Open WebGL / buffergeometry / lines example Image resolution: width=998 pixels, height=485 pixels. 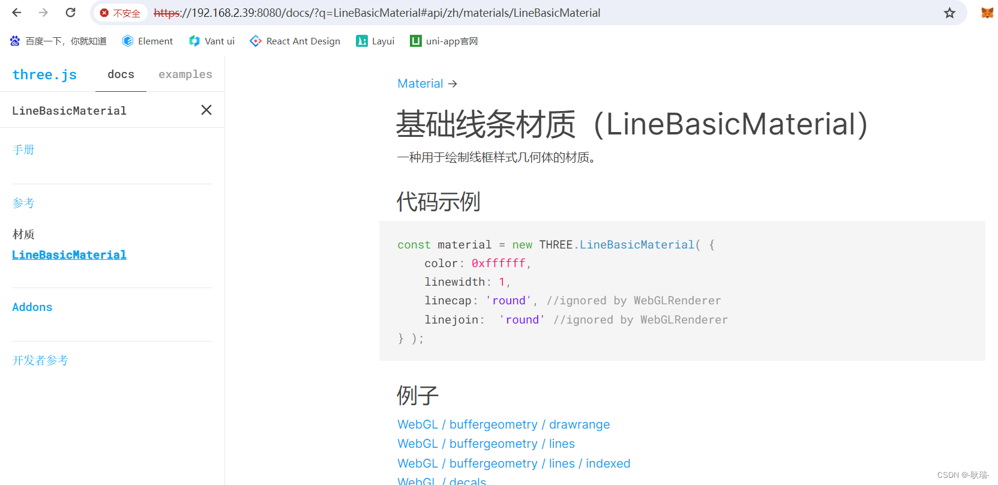[486, 444]
